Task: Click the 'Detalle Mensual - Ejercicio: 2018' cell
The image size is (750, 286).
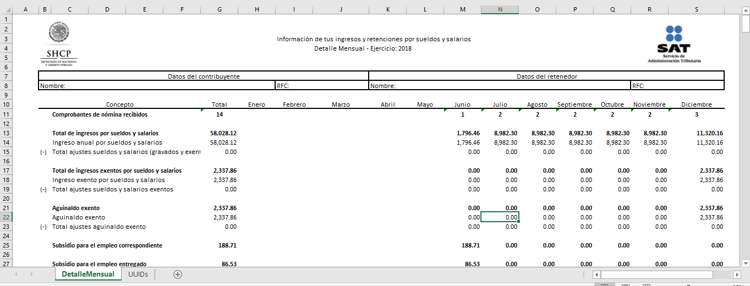Action: point(363,48)
